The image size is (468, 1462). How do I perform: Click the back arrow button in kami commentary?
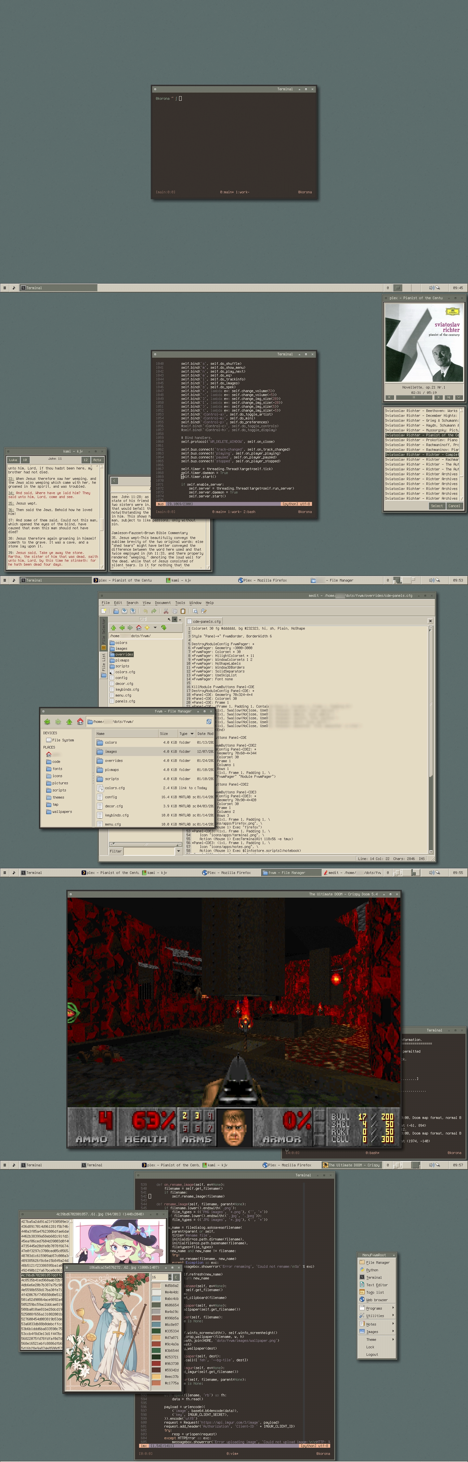(114, 481)
